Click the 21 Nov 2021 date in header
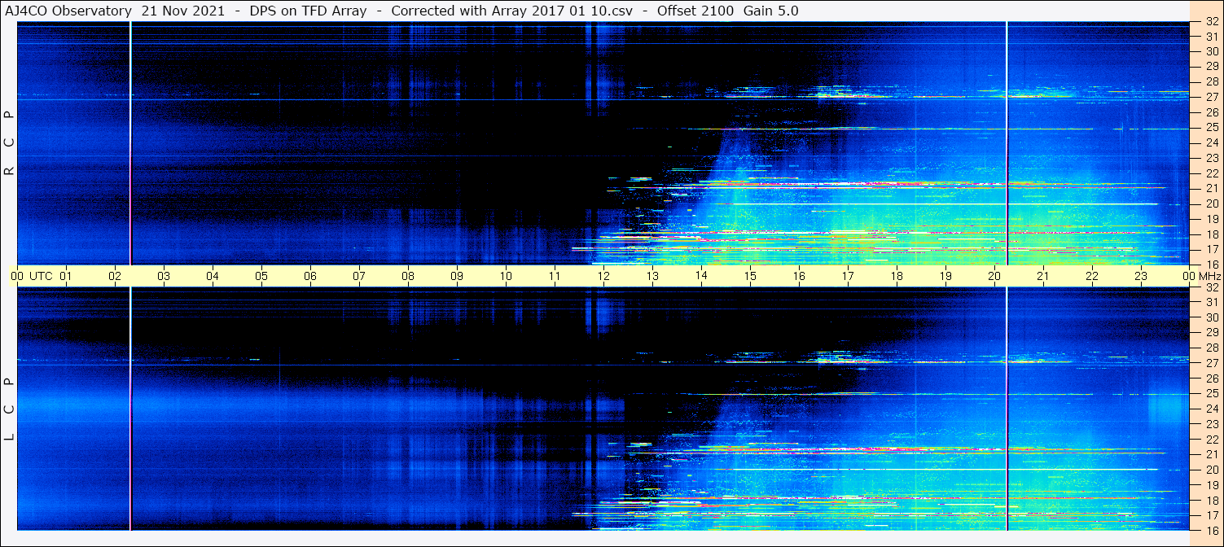Viewport: 1224px width, 547px height. click(183, 11)
